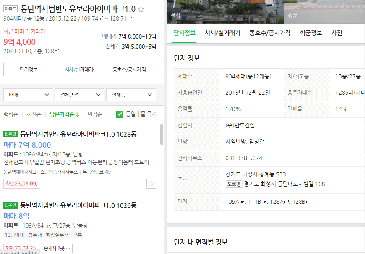Bookmark the 1028동 listing with its star icon
This screenshot has width=365, height=254.
(151, 184)
